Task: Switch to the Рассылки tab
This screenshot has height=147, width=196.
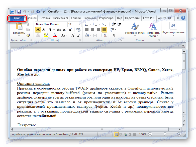Action: [x=90, y=18]
